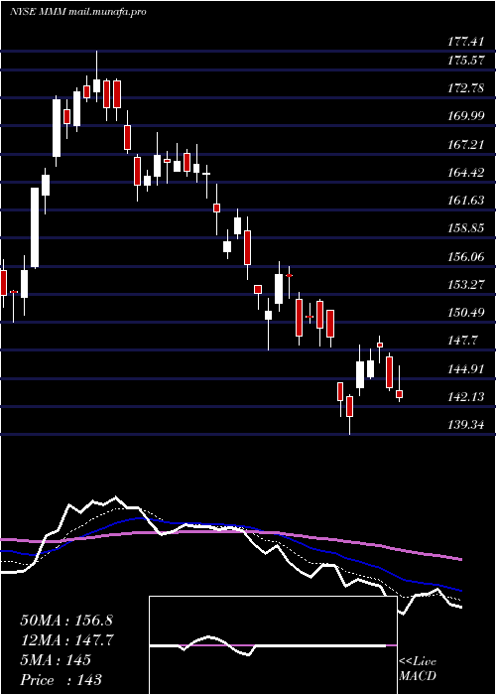Screen dimensions: 496x695
Task: Click the 139.34 price axis label
Action: point(465,425)
